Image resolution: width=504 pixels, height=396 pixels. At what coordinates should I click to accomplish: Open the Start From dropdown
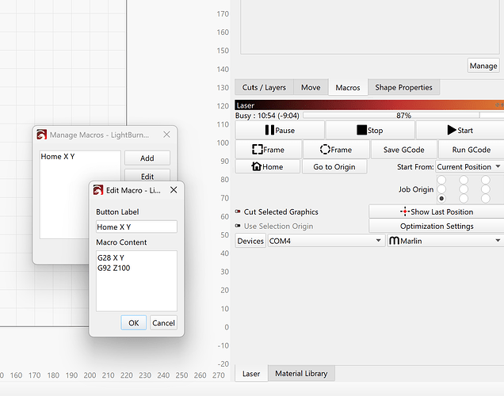pyautogui.click(x=469, y=166)
